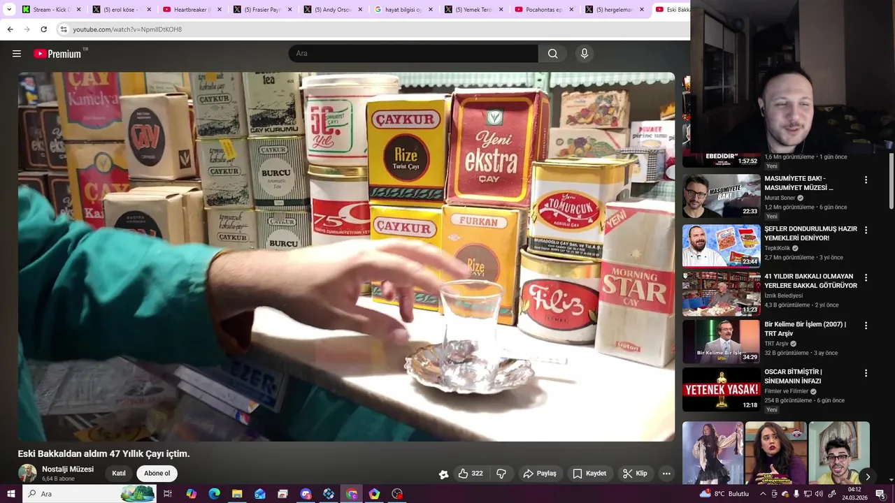Open Nostalji Müzesi channel avatar
Viewport: 895px width, 503px height.
27,474
